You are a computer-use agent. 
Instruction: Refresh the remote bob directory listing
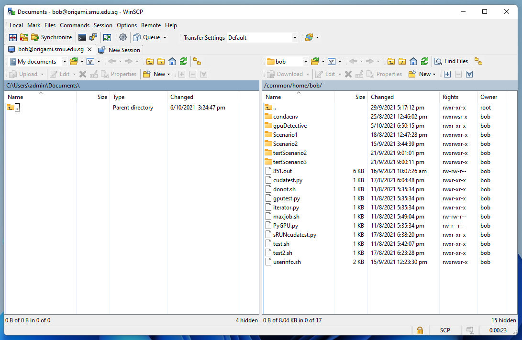(424, 61)
